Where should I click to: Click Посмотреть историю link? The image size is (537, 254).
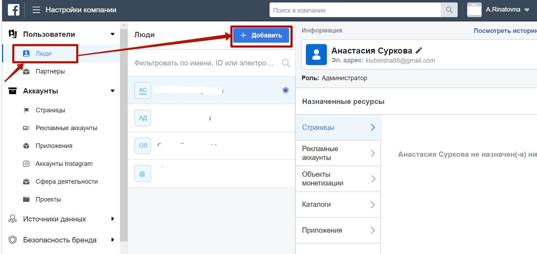point(505,31)
